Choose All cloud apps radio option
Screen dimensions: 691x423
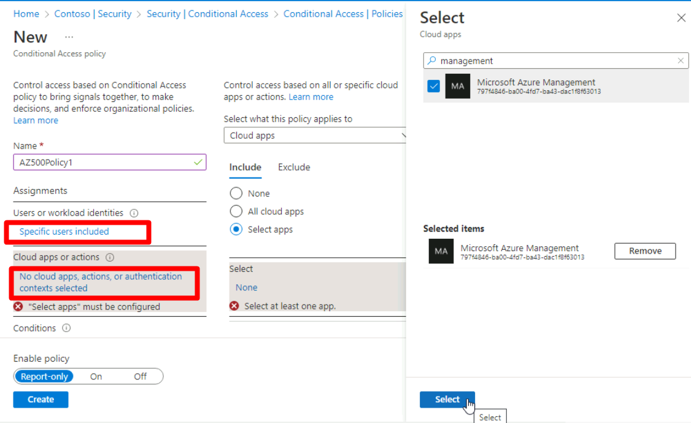236,211
